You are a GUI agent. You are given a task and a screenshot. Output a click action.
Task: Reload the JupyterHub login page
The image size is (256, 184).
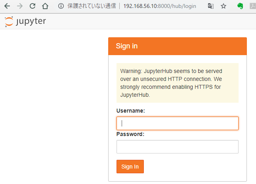[32, 6]
